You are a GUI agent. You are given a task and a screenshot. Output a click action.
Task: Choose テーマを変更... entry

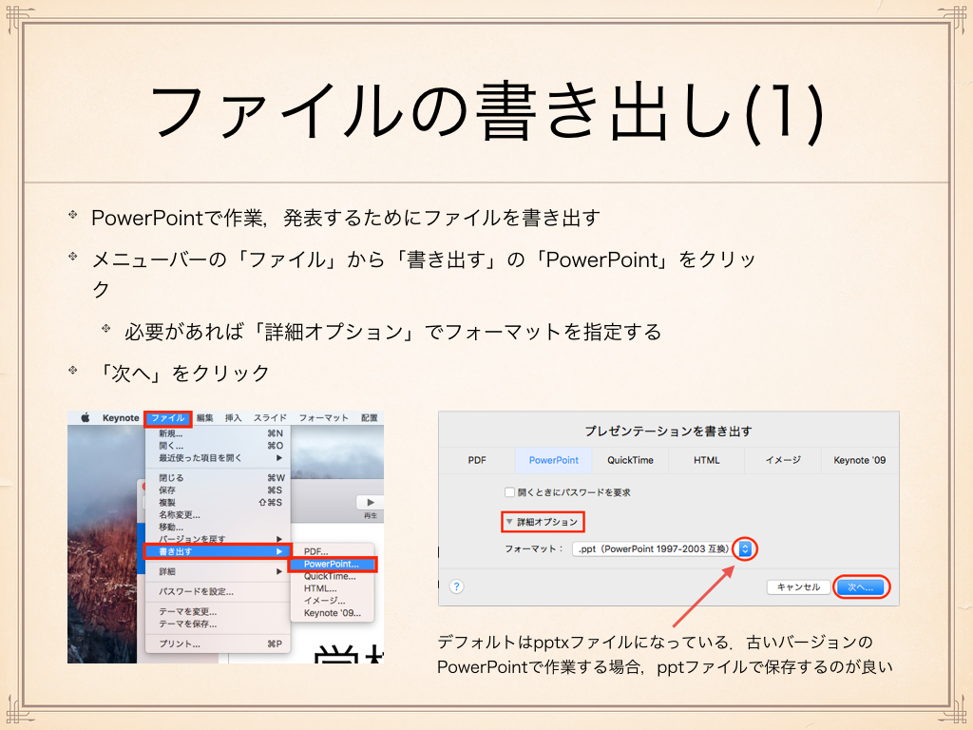pyautogui.click(x=218, y=611)
